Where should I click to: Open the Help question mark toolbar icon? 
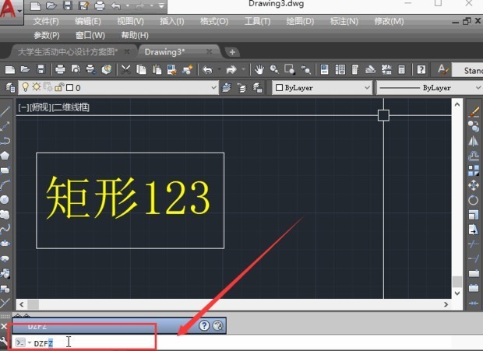(421, 69)
